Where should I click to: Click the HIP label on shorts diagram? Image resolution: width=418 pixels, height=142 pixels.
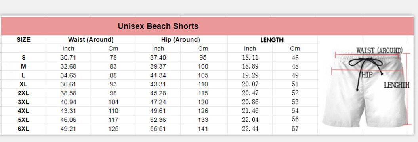pos(367,75)
